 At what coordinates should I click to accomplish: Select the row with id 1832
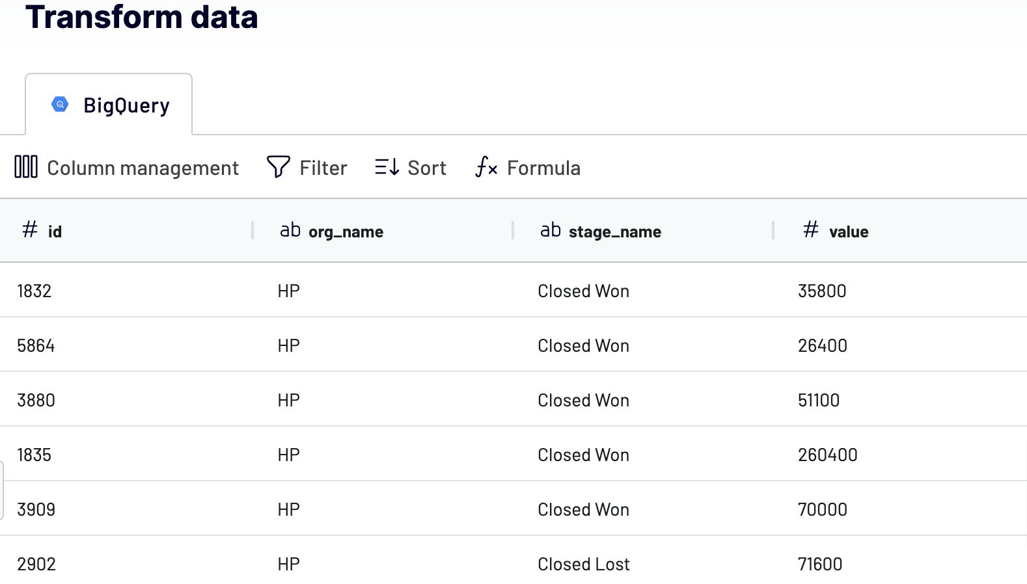(34, 290)
